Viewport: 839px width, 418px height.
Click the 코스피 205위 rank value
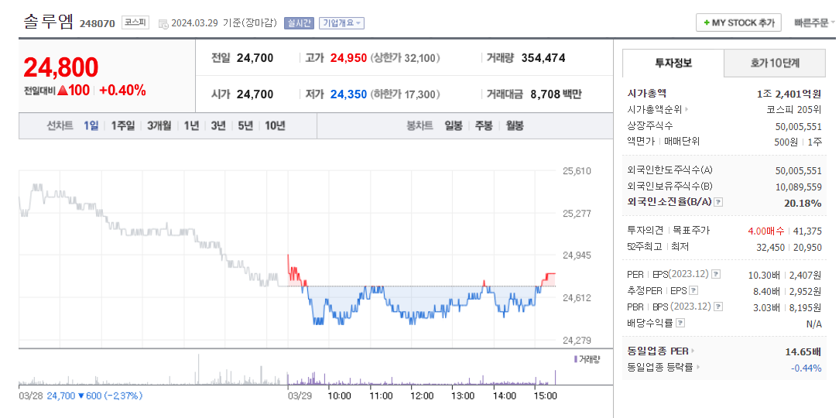793,110
